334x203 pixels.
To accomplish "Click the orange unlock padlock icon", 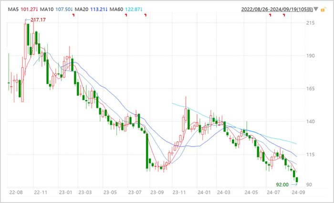I will click(323, 10).
